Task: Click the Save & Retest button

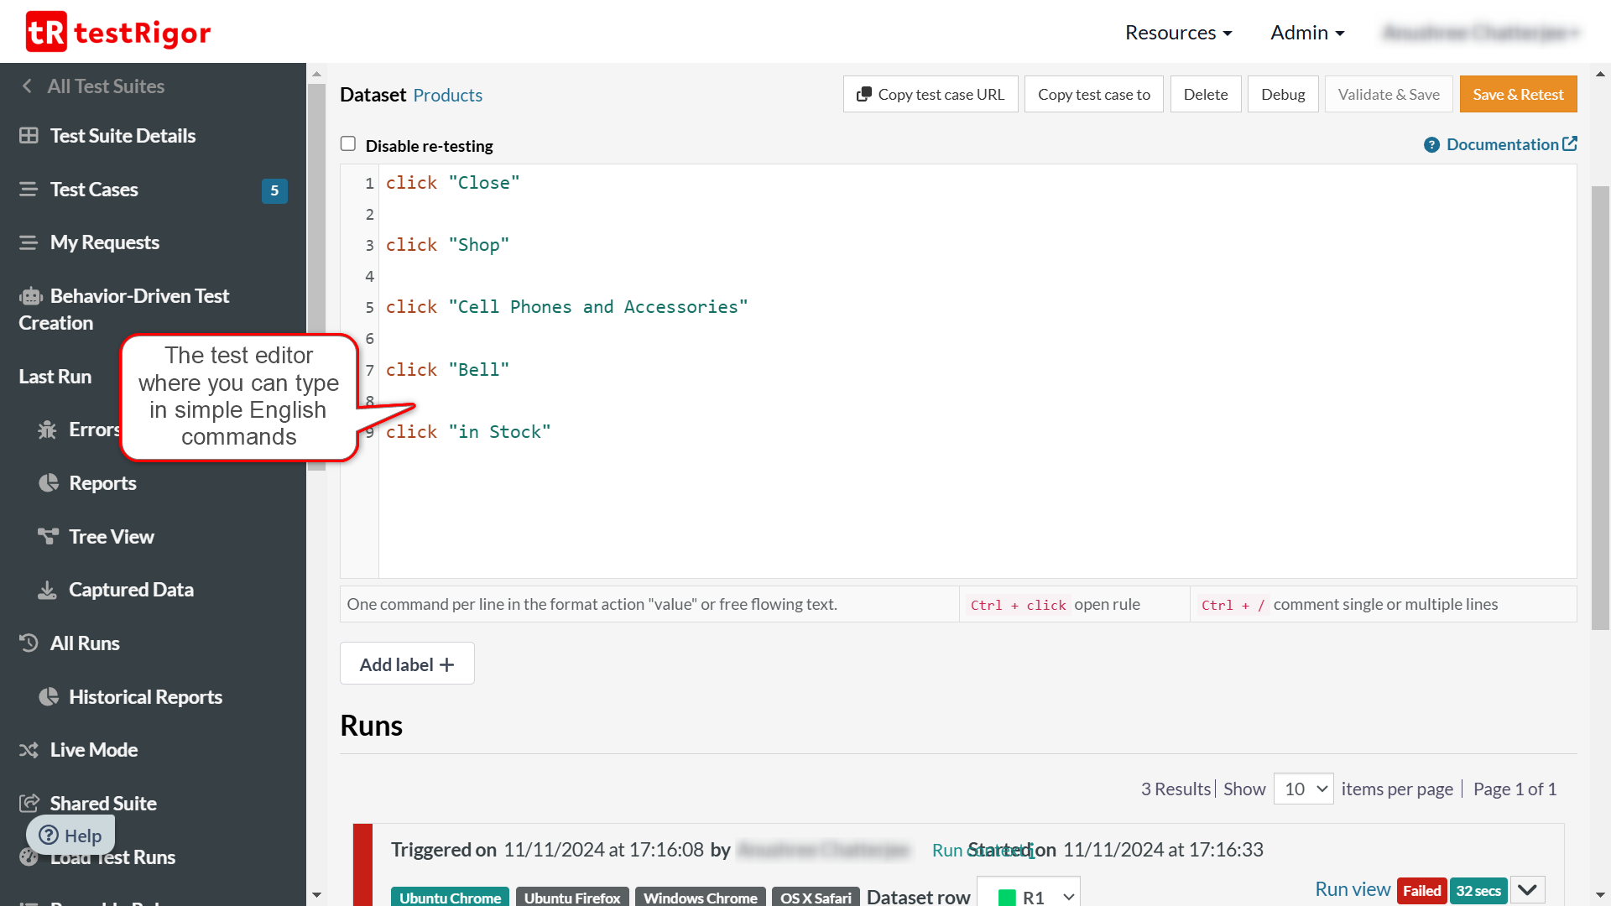Action: pos(1518,94)
